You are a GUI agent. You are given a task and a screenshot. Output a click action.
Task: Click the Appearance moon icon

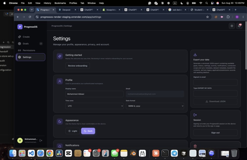(60, 121)
